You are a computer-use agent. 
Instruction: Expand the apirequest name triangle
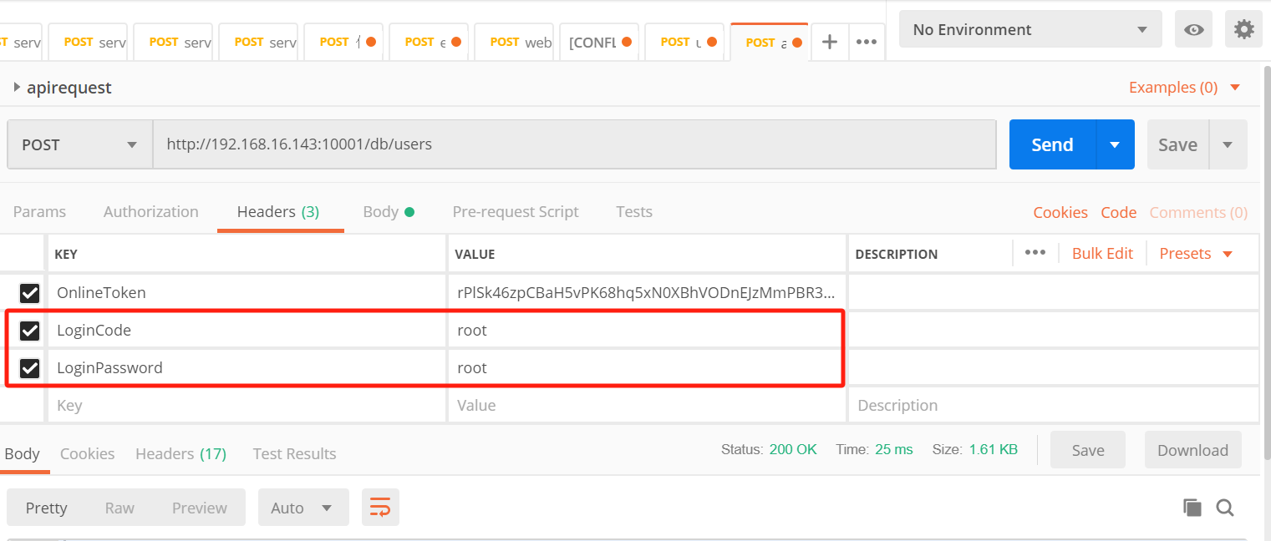click(17, 88)
